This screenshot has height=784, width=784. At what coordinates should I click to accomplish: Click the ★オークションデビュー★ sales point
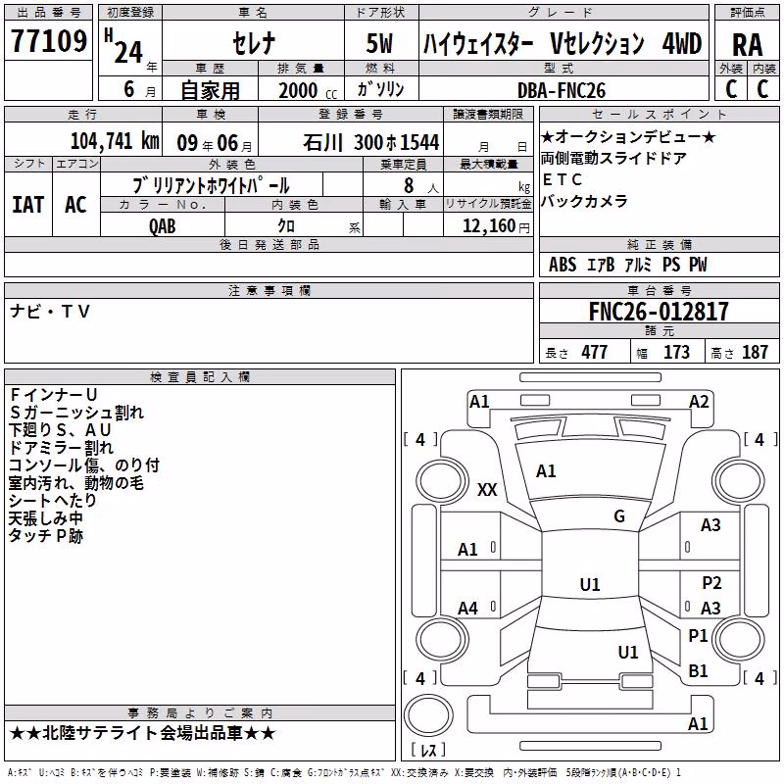point(628,137)
